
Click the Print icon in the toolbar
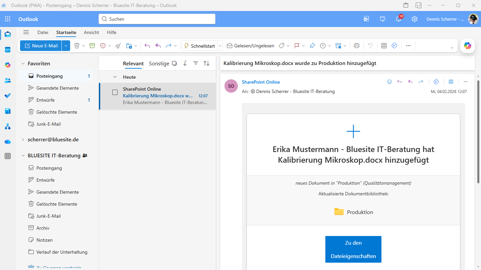tap(356, 46)
